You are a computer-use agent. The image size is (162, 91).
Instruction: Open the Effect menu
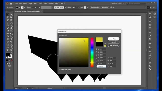[40, 4]
